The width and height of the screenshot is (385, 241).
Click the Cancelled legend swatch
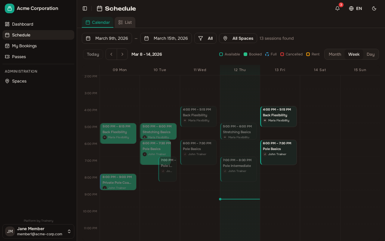(282, 54)
